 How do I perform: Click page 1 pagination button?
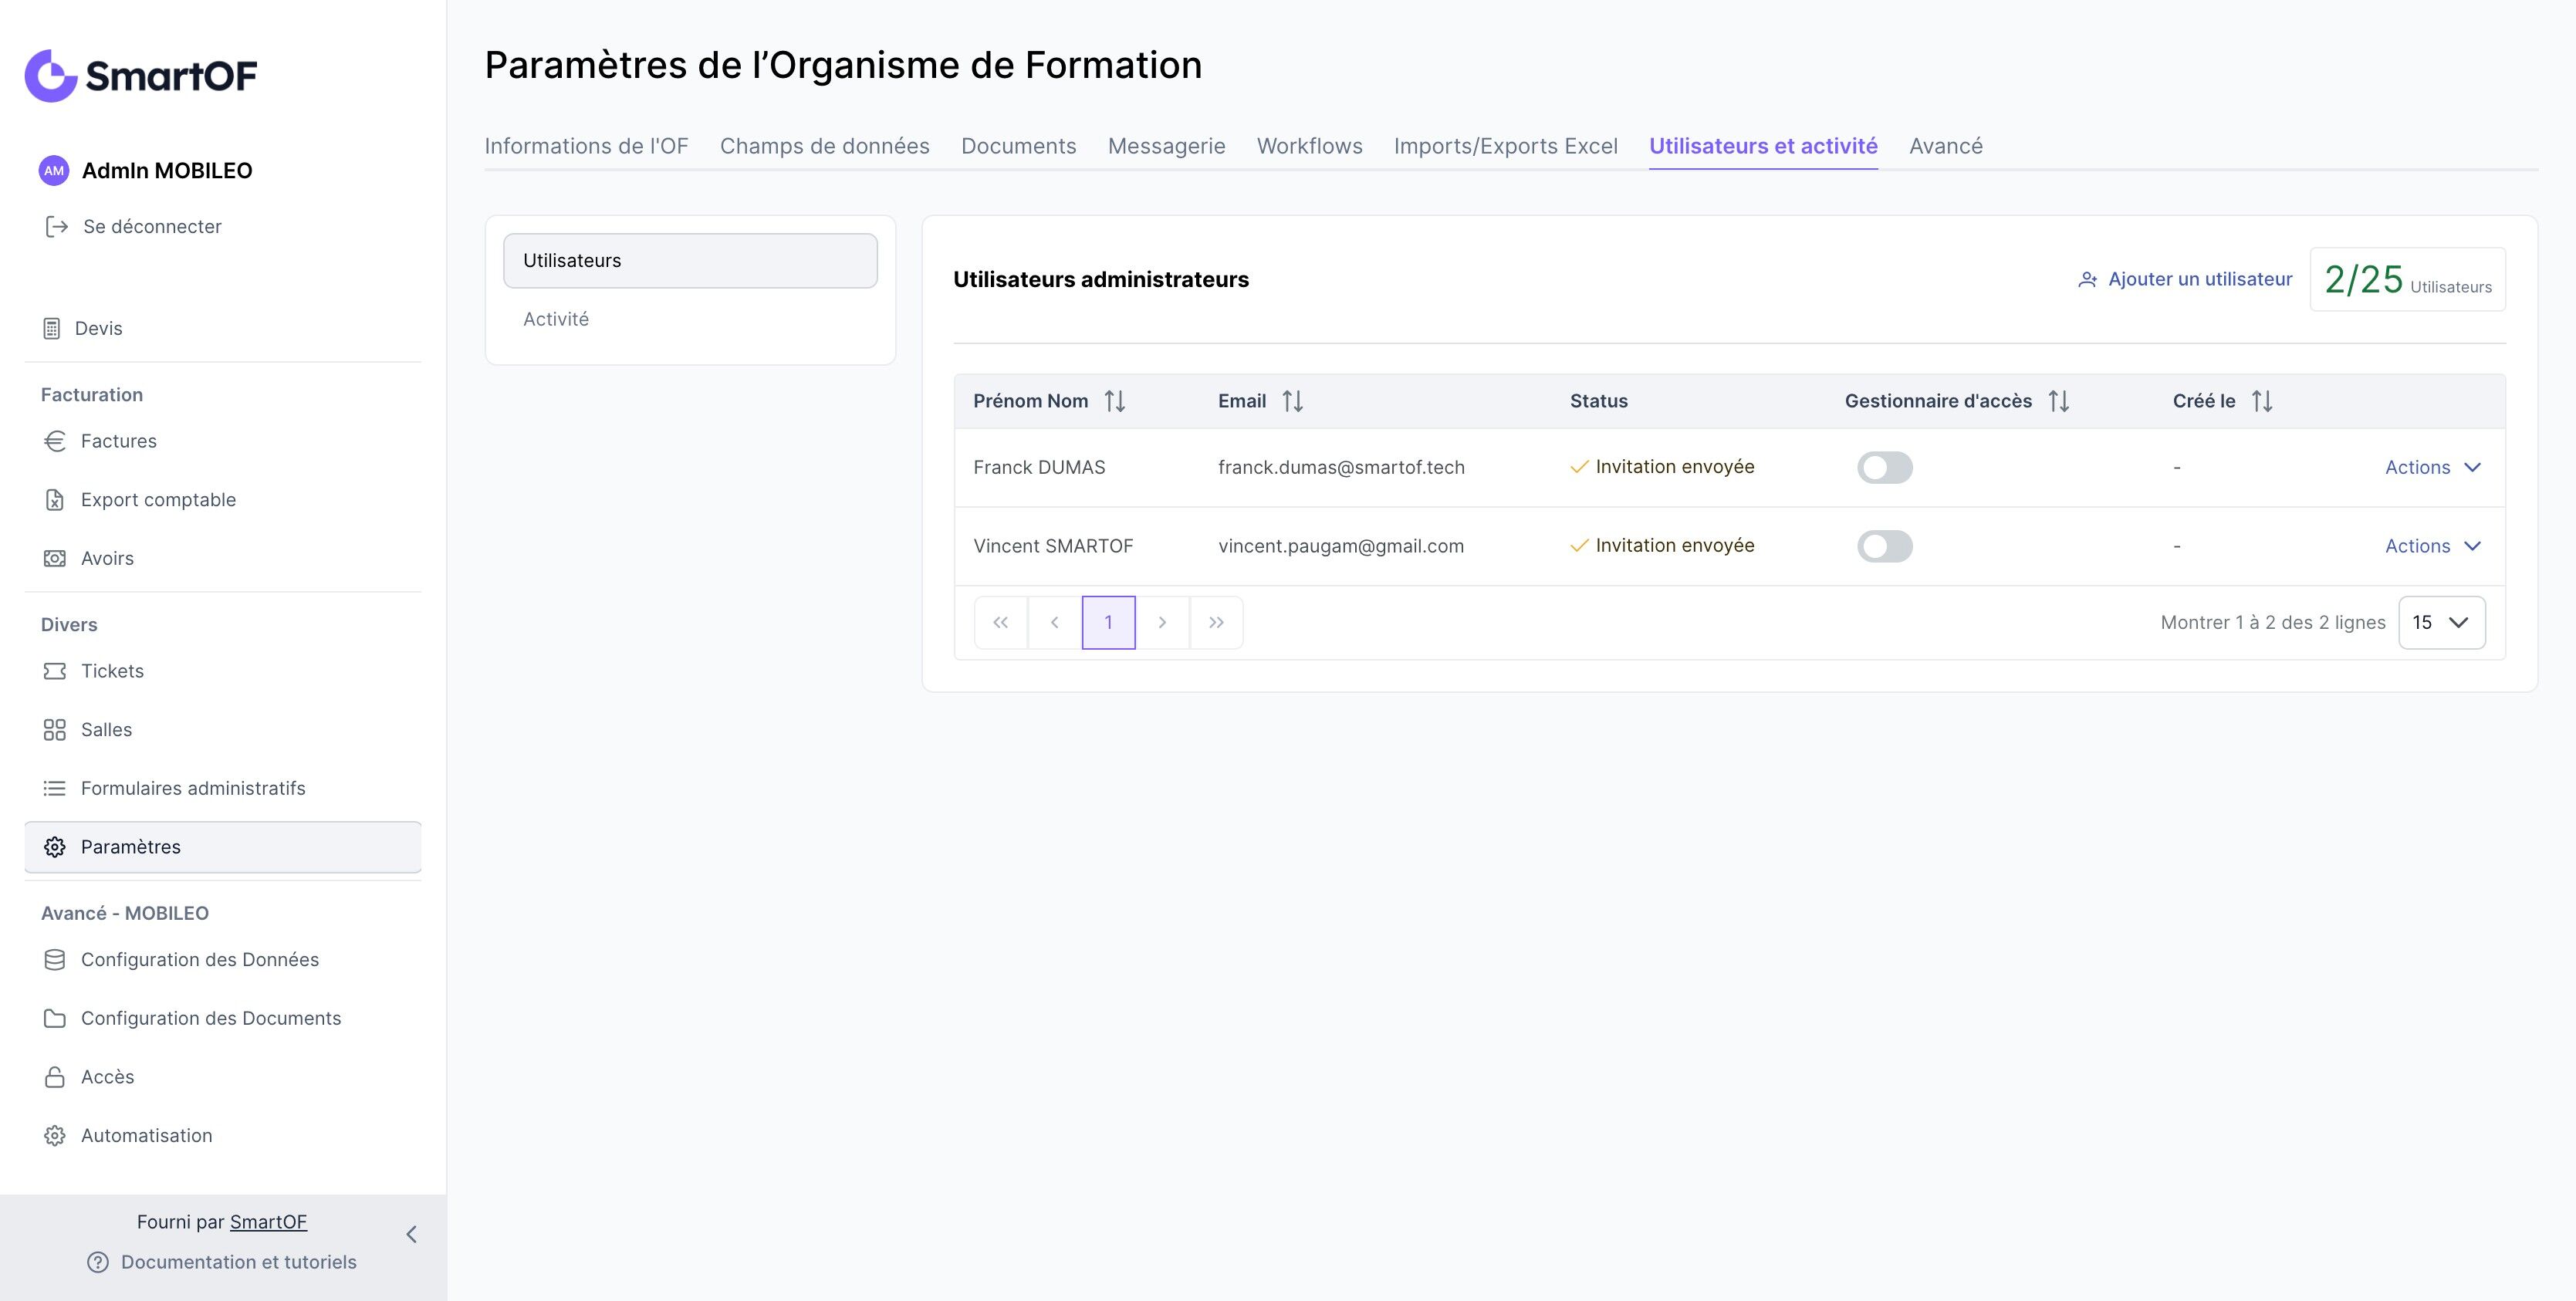click(x=1108, y=623)
